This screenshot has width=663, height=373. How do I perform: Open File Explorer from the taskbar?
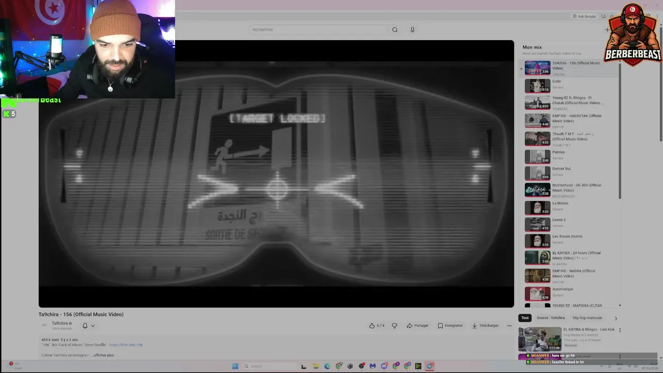315,366
